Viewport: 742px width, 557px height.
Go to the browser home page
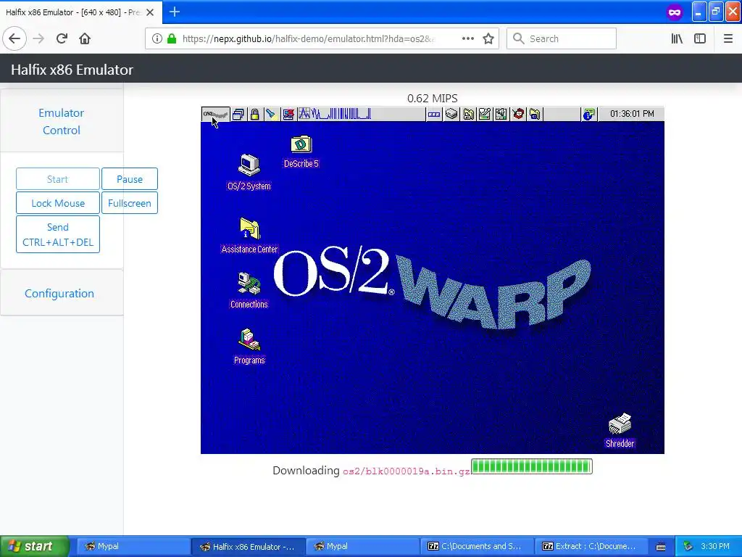(85, 39)
